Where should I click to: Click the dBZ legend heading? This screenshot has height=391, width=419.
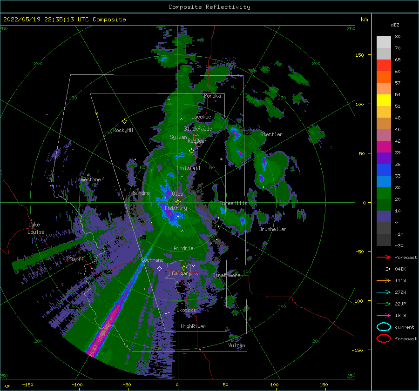click(395, 25)
